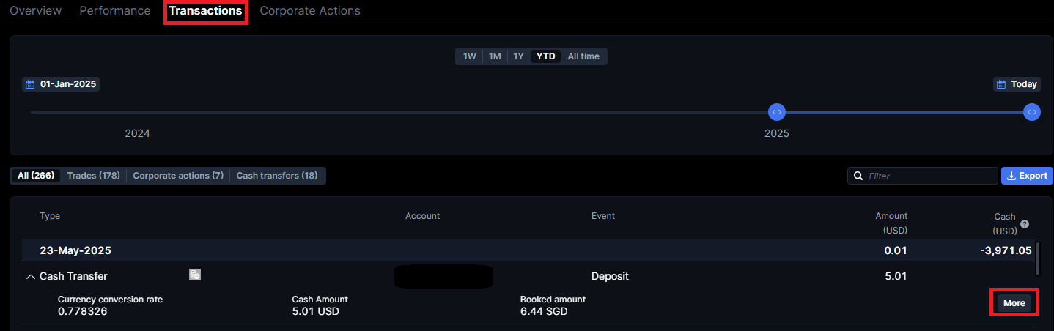Click the calendar icon beside 01-Jan-2025
The height and width of the screenshot is (331, 1054).
[30, 84]
